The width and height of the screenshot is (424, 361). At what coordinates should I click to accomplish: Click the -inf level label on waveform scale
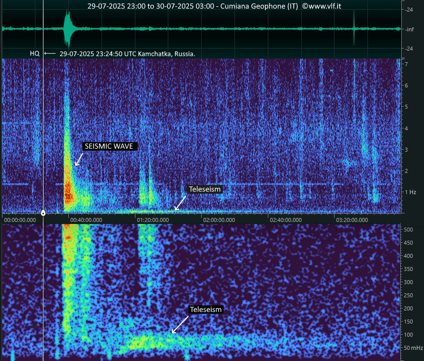pyautogui.click(x=410, y=29)
